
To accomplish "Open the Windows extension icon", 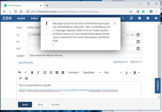I will [x=143, y=12].
